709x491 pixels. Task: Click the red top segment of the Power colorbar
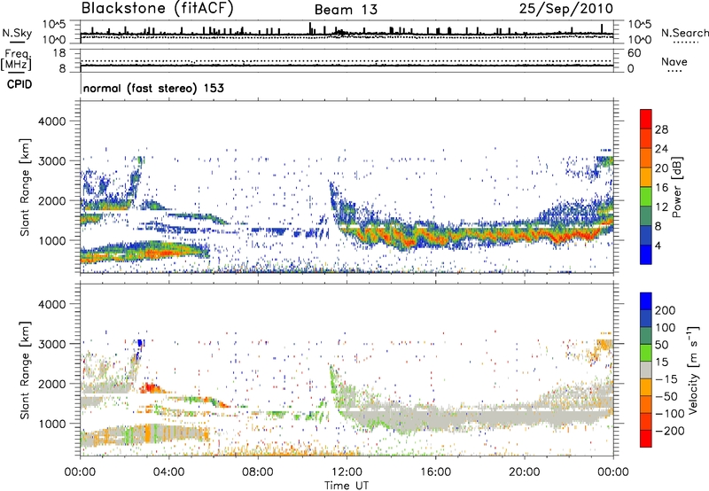tap(646, 120)
